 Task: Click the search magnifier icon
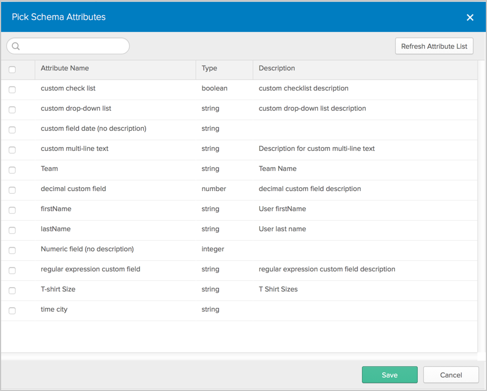point(16,46)
